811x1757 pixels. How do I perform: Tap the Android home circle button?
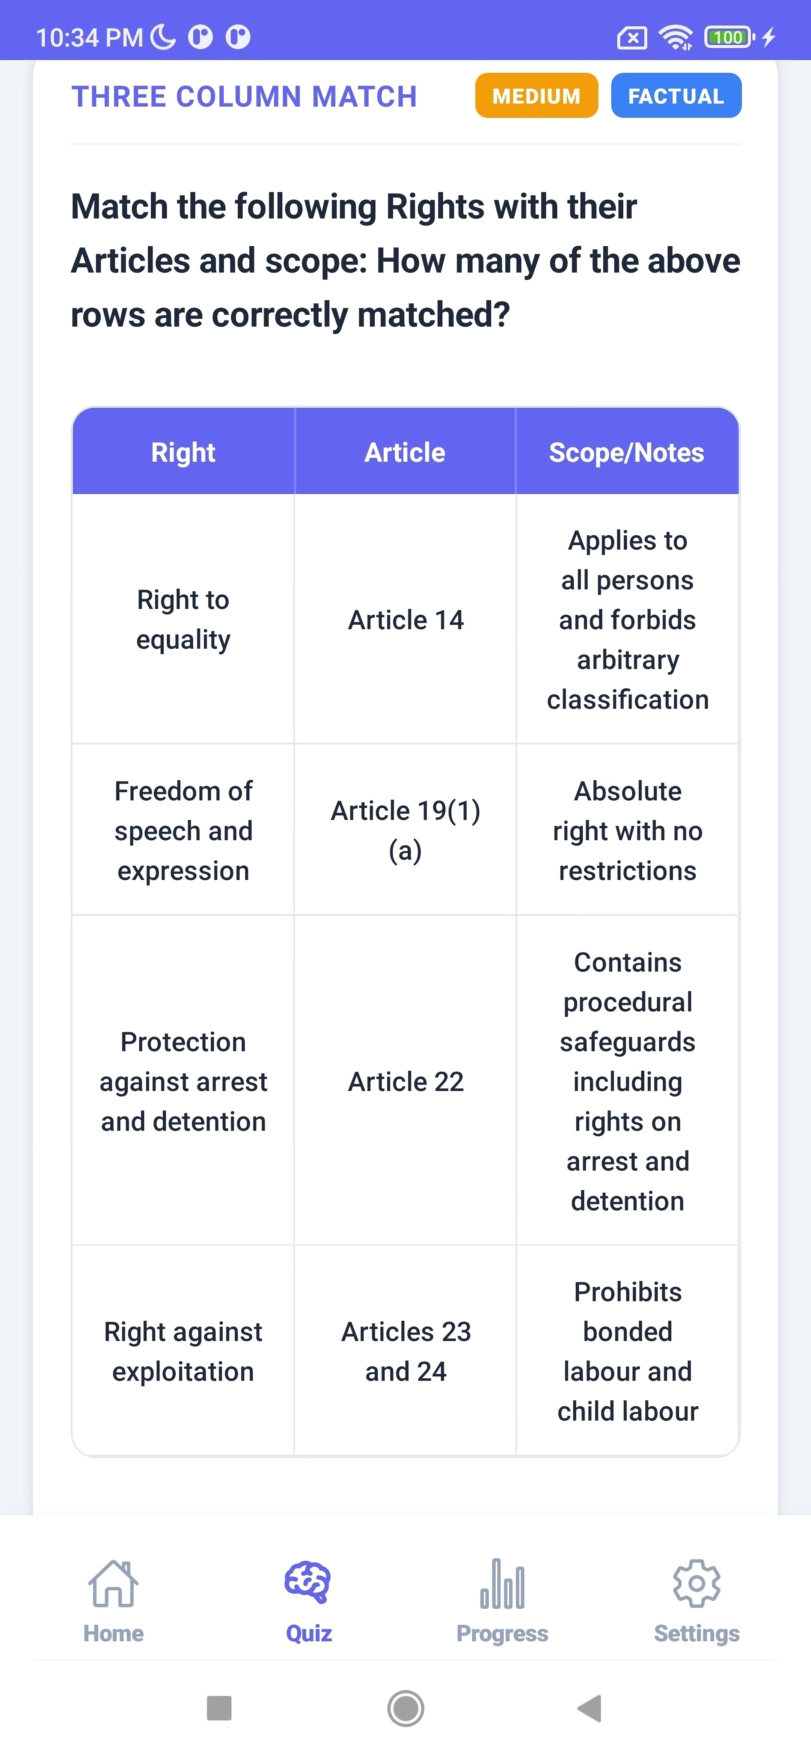[405, 1708]
